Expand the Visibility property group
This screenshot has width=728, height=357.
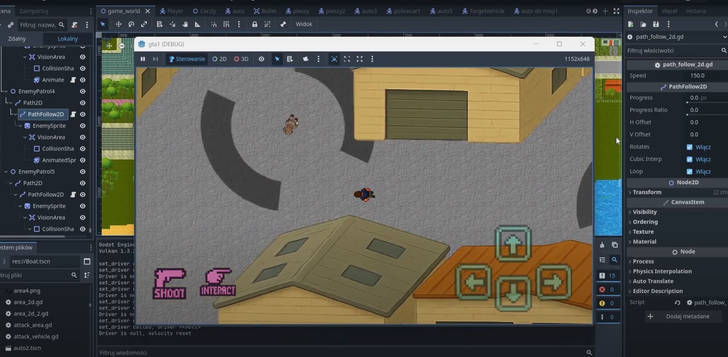pyautogui.click(x=644, y=212)
